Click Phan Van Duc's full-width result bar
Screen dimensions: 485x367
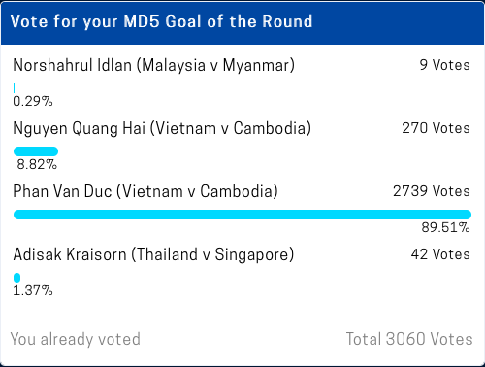[242, 215]
